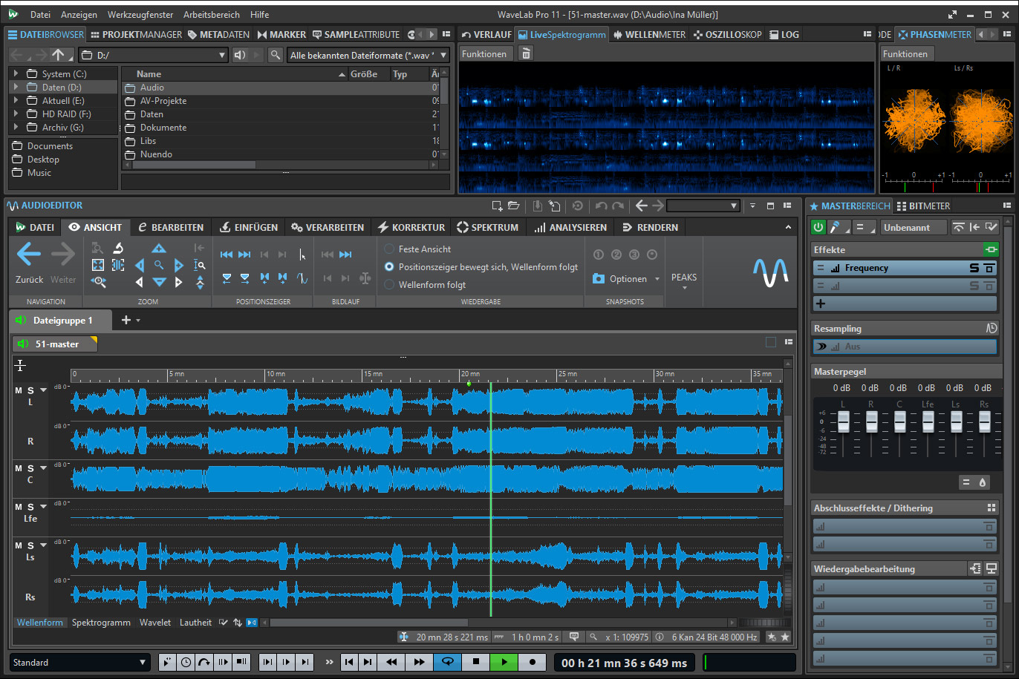
Task: Toggle the loop playback button
Action: pos(448,662)
